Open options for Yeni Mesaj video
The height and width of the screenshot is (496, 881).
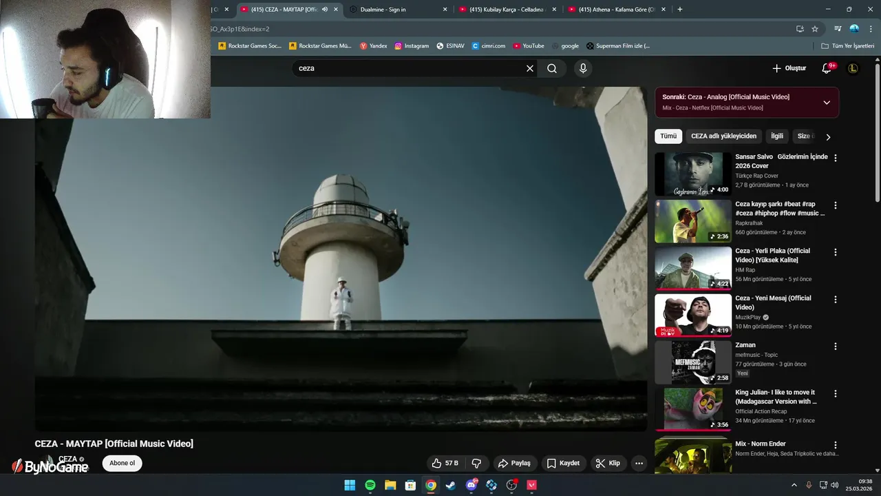tap(836, 300)
